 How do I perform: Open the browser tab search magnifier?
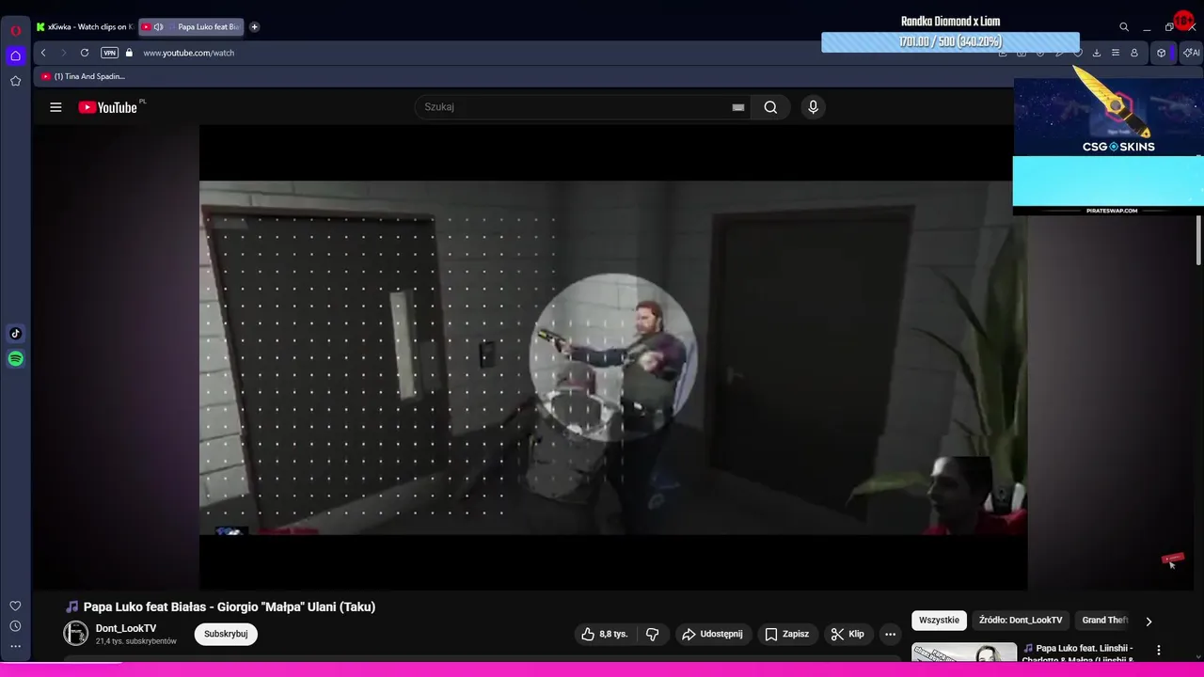[1124, 27]
